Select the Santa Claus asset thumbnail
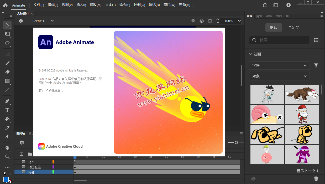Image resolution: width=325 pixels, height=184 pixels. pos(302,114)
